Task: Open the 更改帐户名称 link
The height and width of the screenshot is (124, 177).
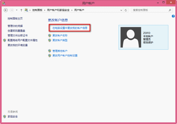Action: pos(60,35)
